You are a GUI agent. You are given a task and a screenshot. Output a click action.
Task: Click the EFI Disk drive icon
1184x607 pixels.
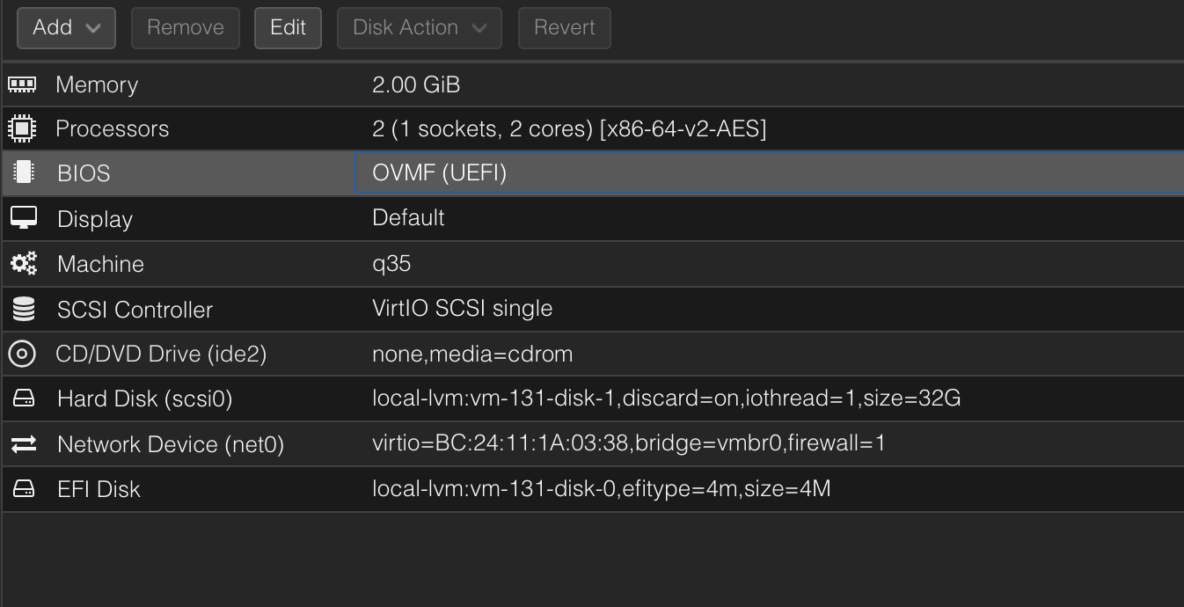coord(24,488)
